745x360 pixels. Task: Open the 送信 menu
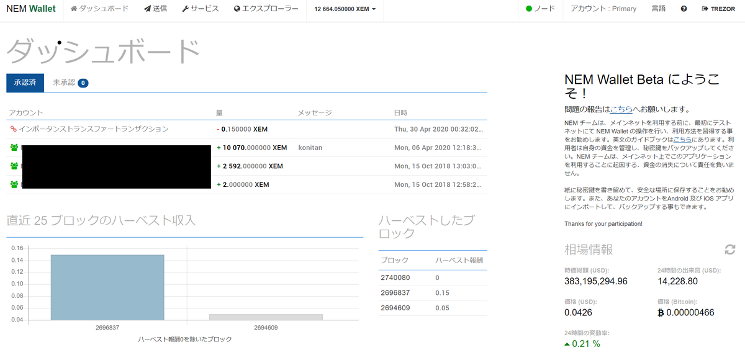[x=155, y=9]
